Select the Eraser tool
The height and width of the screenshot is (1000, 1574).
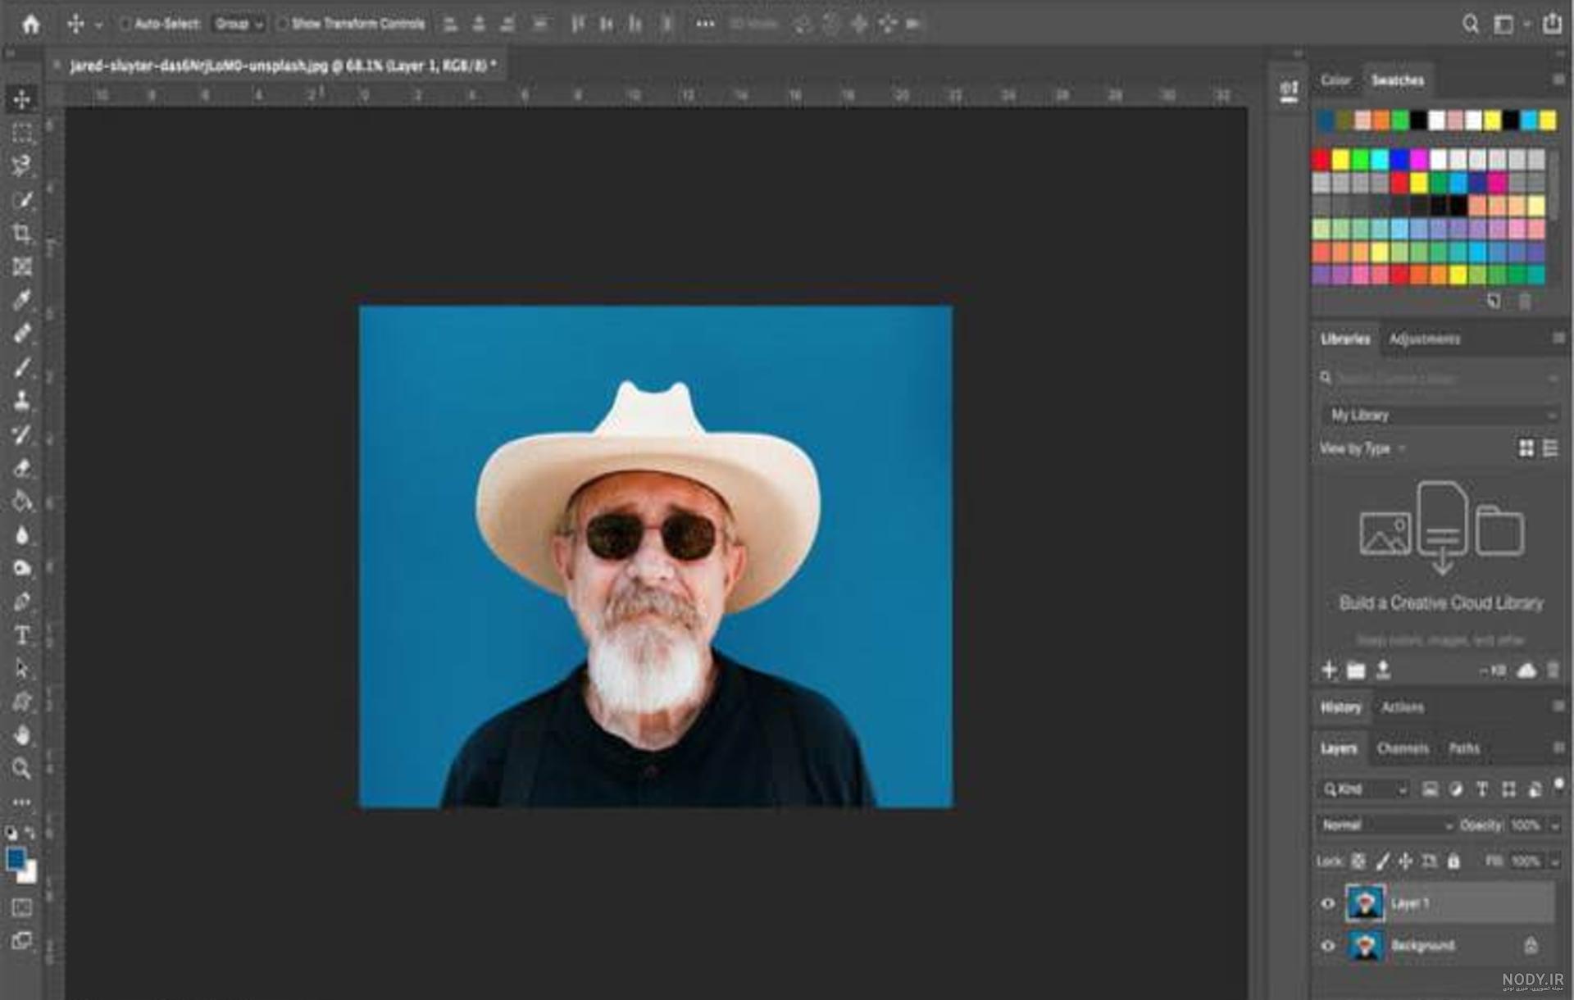tap(22, 468)
